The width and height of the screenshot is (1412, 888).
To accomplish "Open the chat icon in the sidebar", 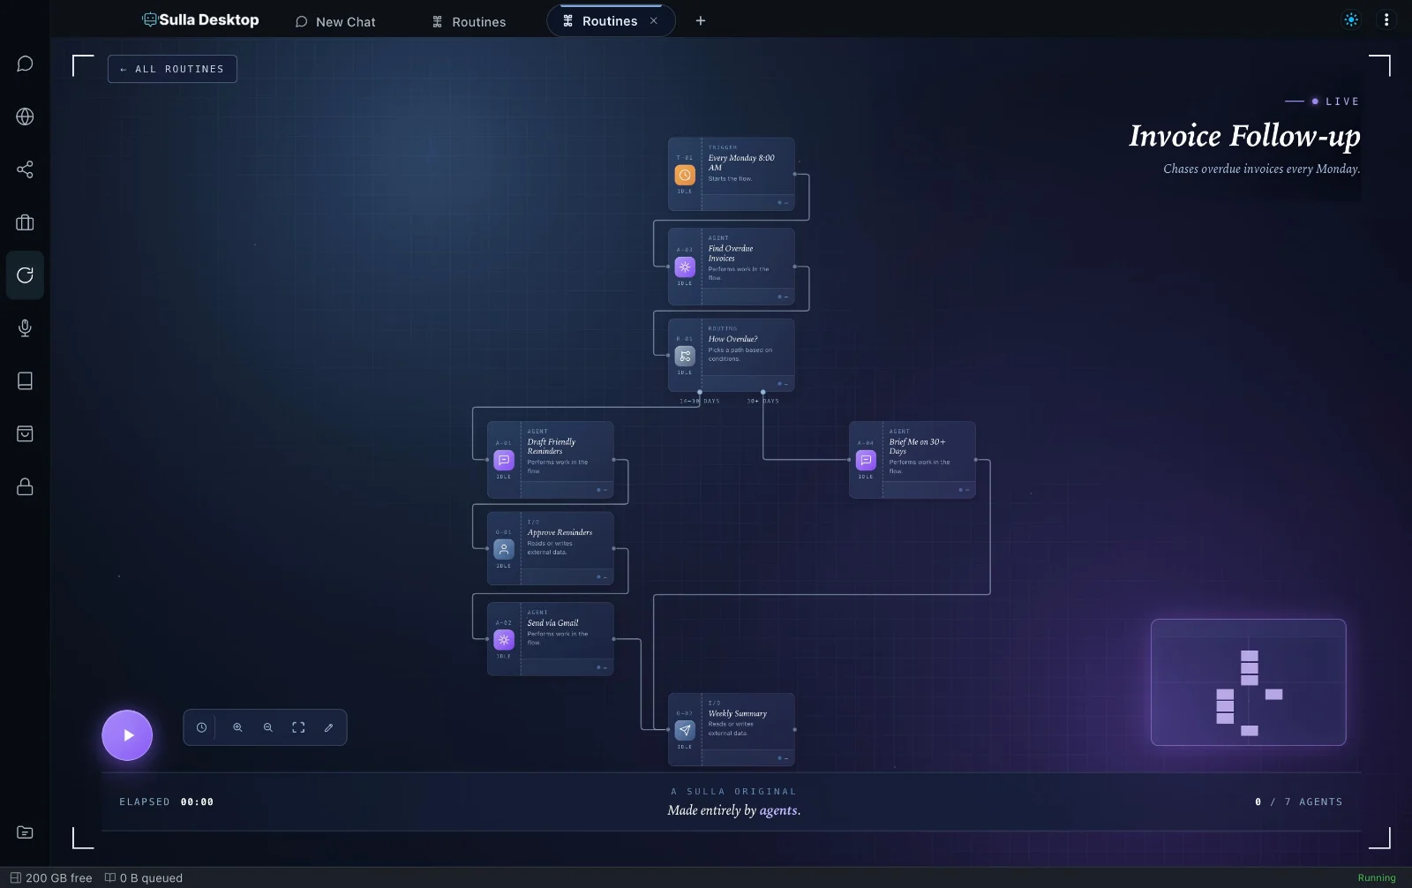I will (x=25, y=64).
